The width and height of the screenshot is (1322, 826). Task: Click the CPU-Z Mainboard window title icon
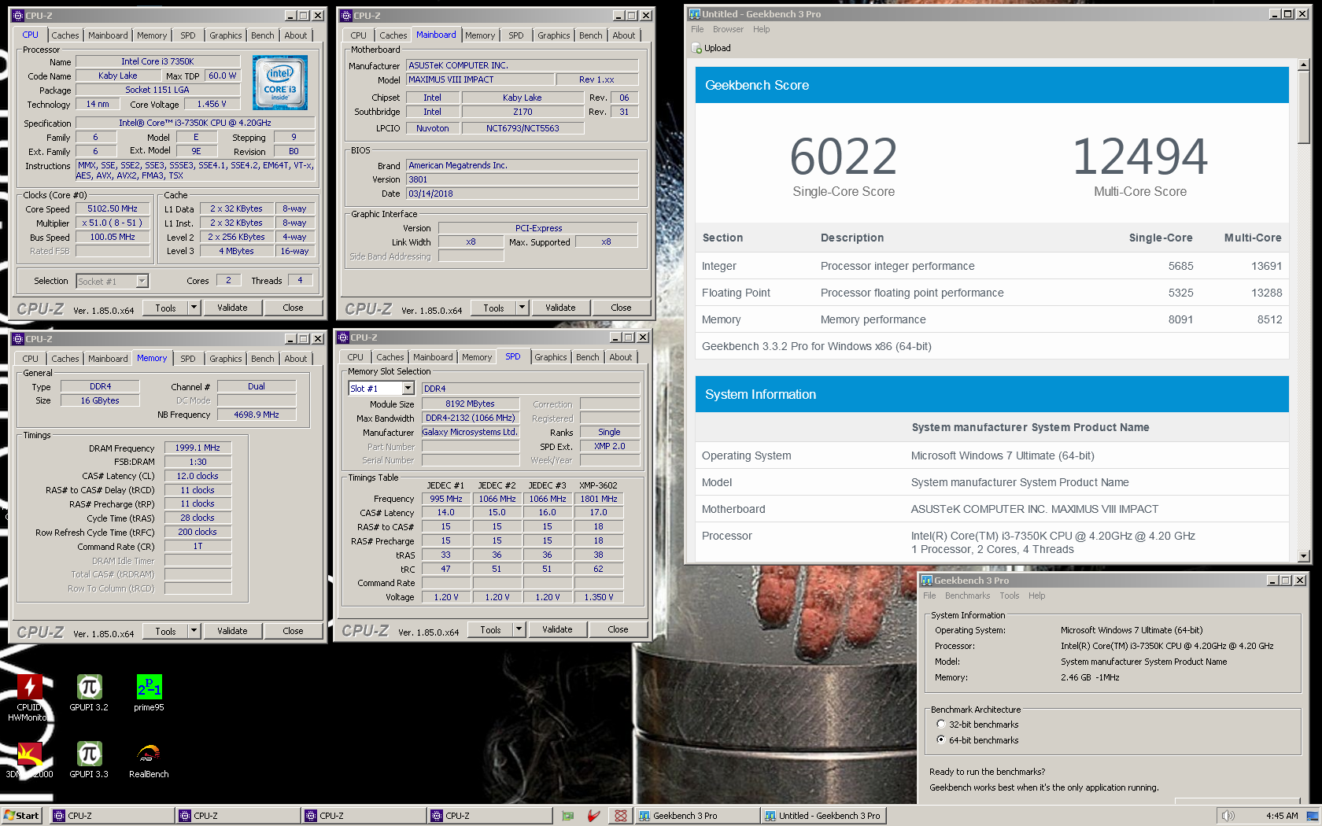pos(345,16)
